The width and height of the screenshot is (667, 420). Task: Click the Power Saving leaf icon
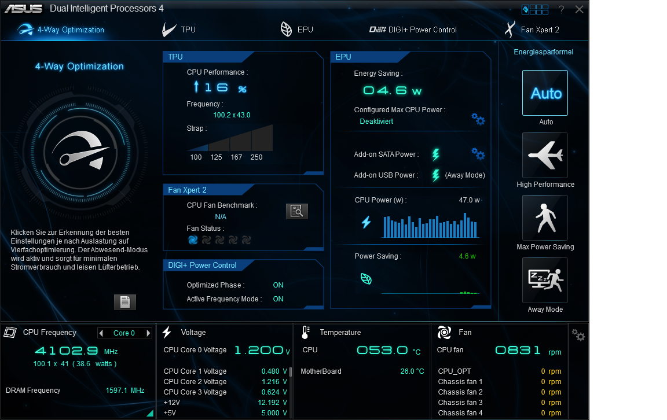coord(366,278)
